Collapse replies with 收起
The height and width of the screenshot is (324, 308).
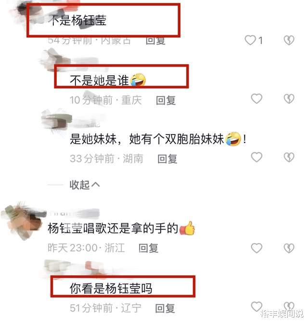tap(85, 185)
